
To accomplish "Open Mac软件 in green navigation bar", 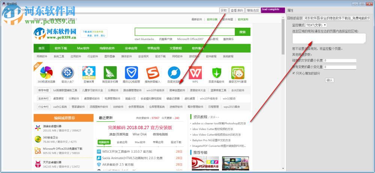I will (x=83, y=48).
